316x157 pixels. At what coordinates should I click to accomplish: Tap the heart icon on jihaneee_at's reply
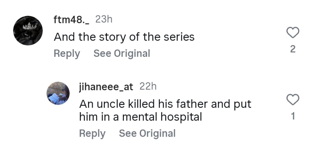click(293, 100)
